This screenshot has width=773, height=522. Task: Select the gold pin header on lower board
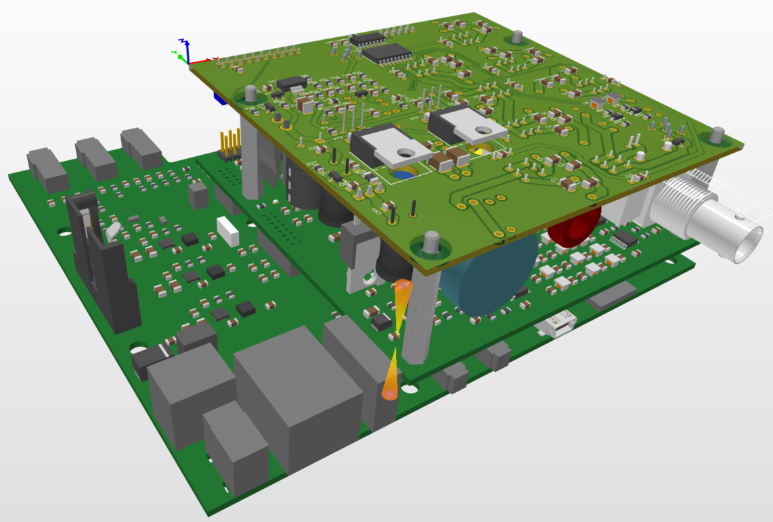pos(229,143)
